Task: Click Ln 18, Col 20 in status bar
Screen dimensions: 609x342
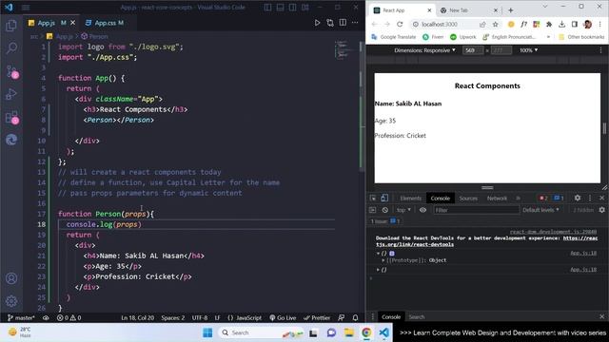Action: (x=137, y=317)
